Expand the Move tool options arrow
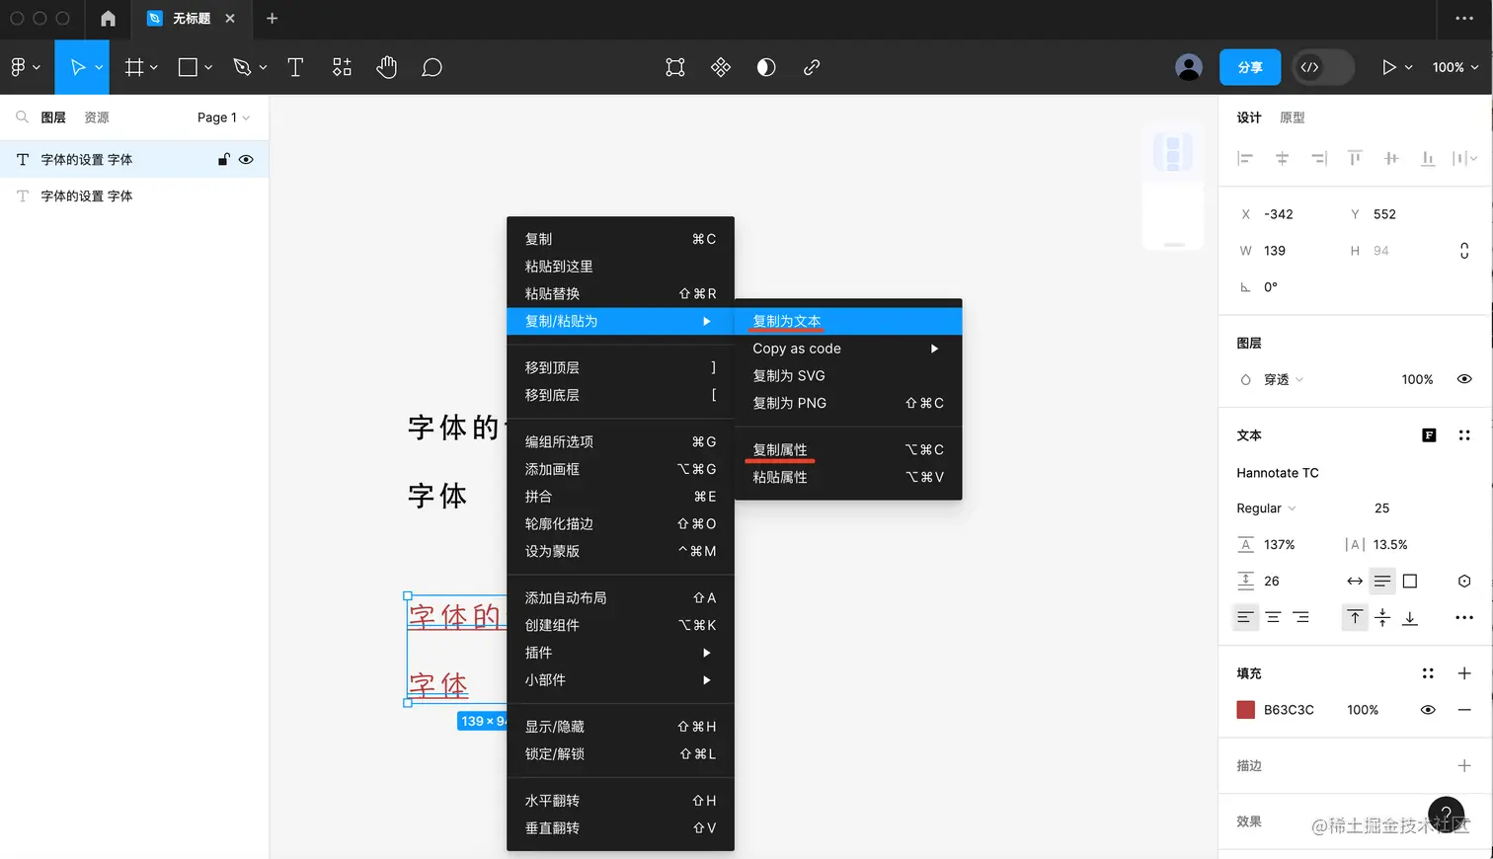 pyautogui.click(x=99, y=67)
